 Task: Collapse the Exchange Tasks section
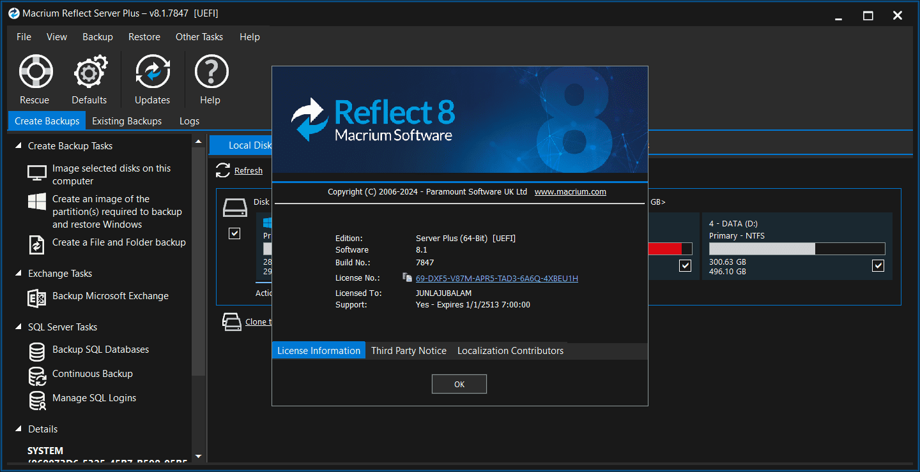(x=18, y=274)
